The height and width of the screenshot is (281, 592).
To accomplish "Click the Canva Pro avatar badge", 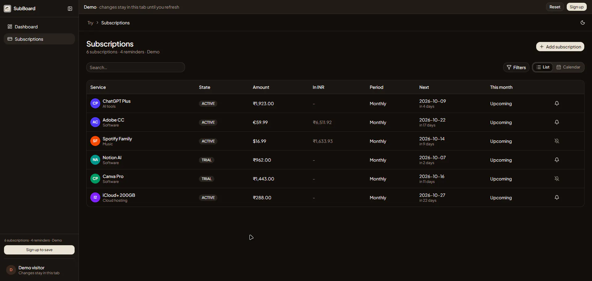I will [x=95, y=179].
